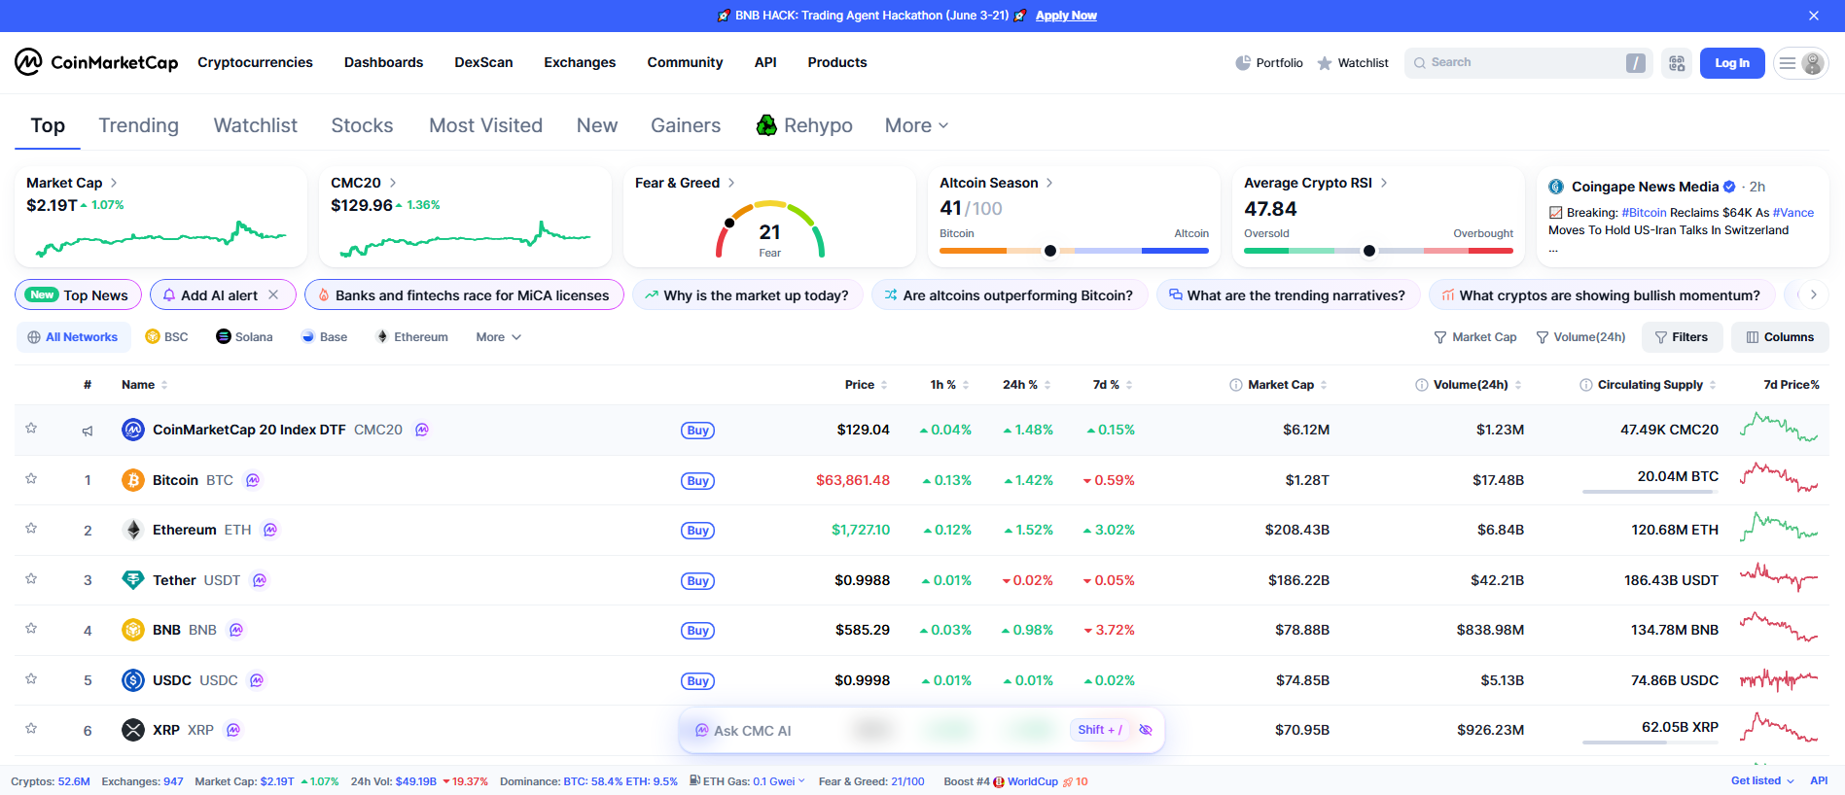The width and height of the screenshot is (1845, 795).
Task: Click the Circulating Supply info icon
Action: [x=1586, y=385]
